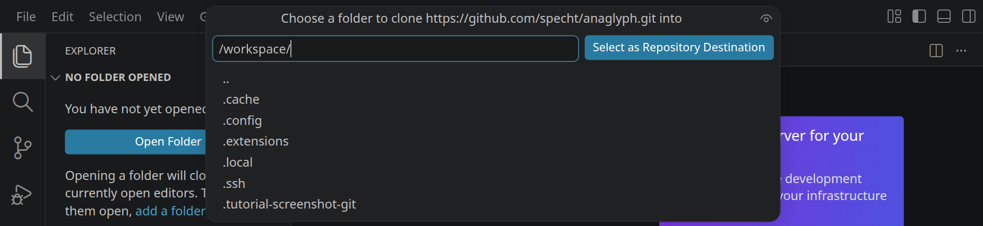Image resolution: width=983 pixels, height=226 pixels.
Task: Open the Run and Debug view icon
Action: [22, 194]
